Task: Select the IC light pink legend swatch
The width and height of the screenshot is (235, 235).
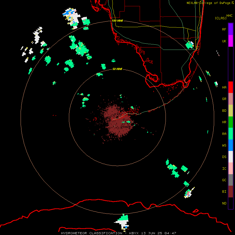Action: (x=231, y=168)
